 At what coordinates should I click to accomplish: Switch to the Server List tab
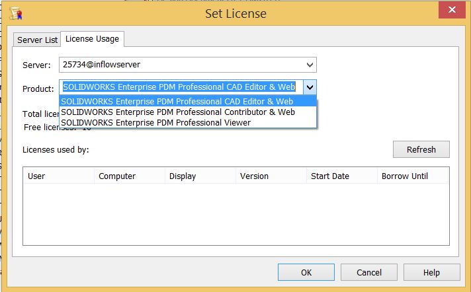tap(38, 40)
